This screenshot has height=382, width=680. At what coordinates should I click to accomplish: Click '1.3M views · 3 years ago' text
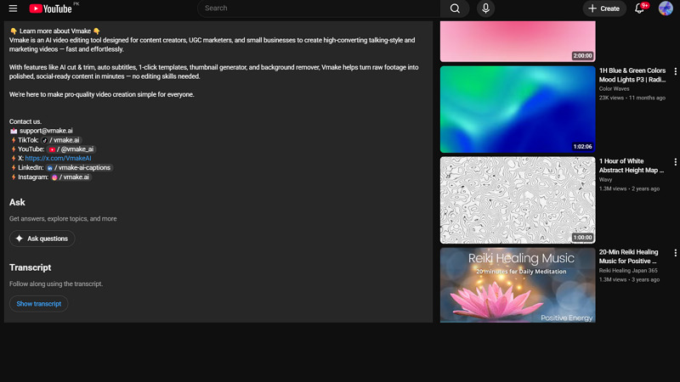[x=629, y=280]
